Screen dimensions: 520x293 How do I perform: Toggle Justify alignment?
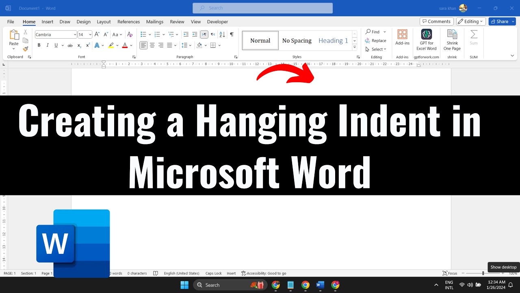169,45
